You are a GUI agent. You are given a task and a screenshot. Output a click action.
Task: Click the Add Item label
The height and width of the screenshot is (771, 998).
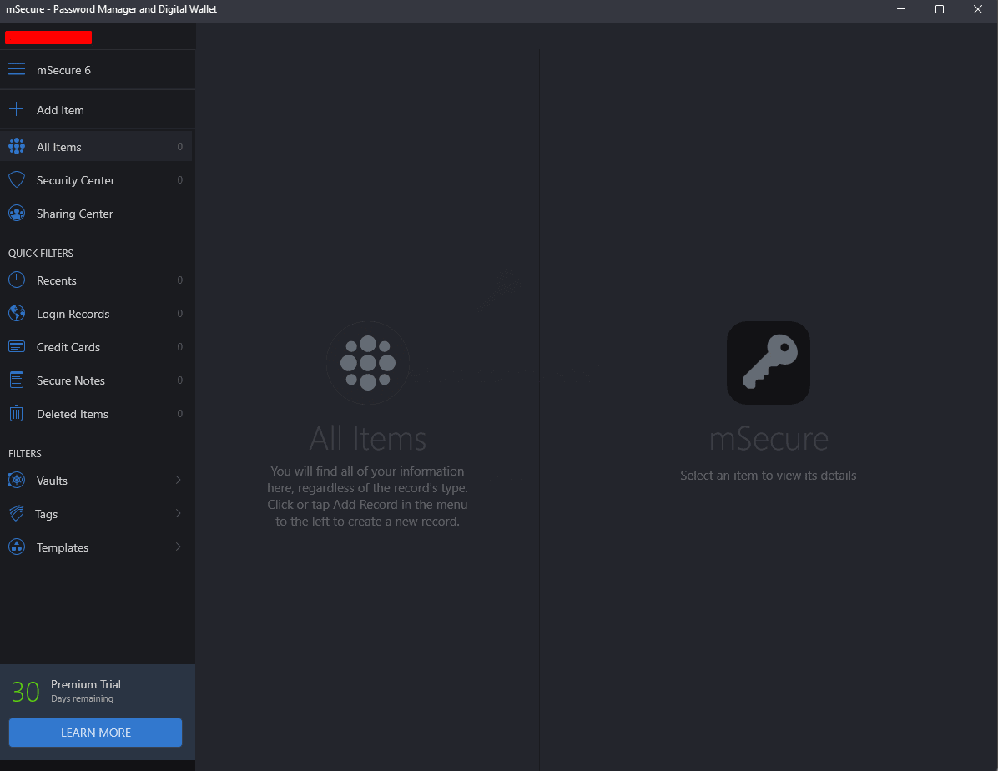click(x=60, y=110)
